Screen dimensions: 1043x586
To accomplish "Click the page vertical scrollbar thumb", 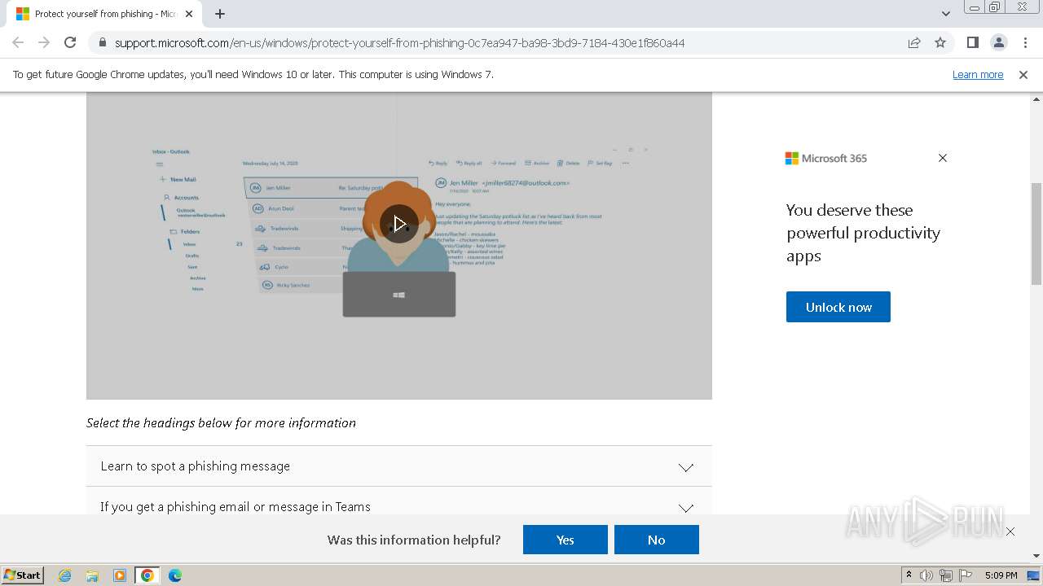I will pos(1036,234).
